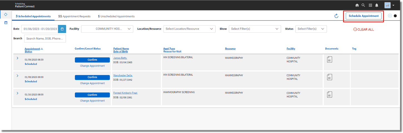Click the MAMMOGRAPHY SCREENING appointment type
This screenshot has width=403, height=133.
pyautogui.click(x=179, y=92)
